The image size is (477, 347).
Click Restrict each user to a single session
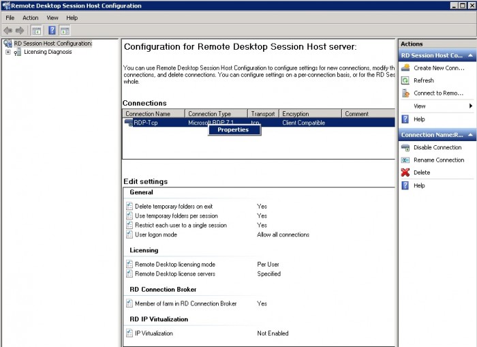click(181, 225)
